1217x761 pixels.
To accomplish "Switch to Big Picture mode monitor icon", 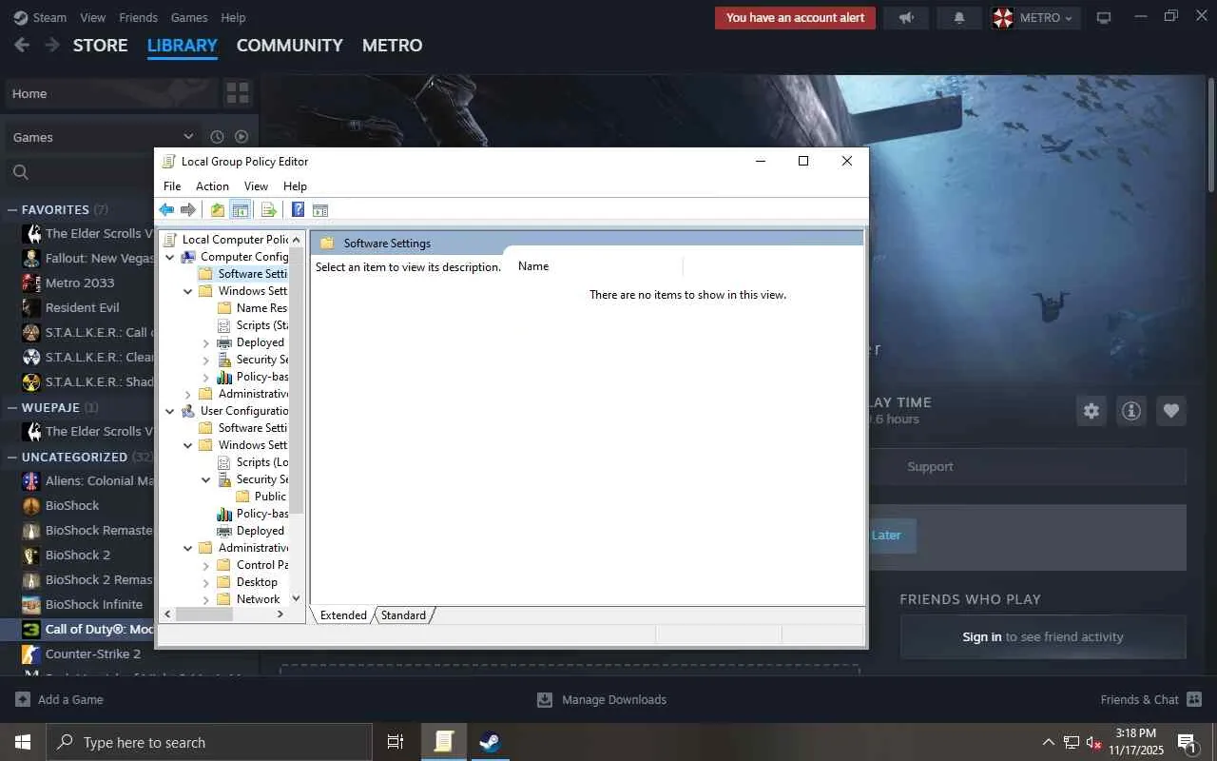I will pos(1104,17).
